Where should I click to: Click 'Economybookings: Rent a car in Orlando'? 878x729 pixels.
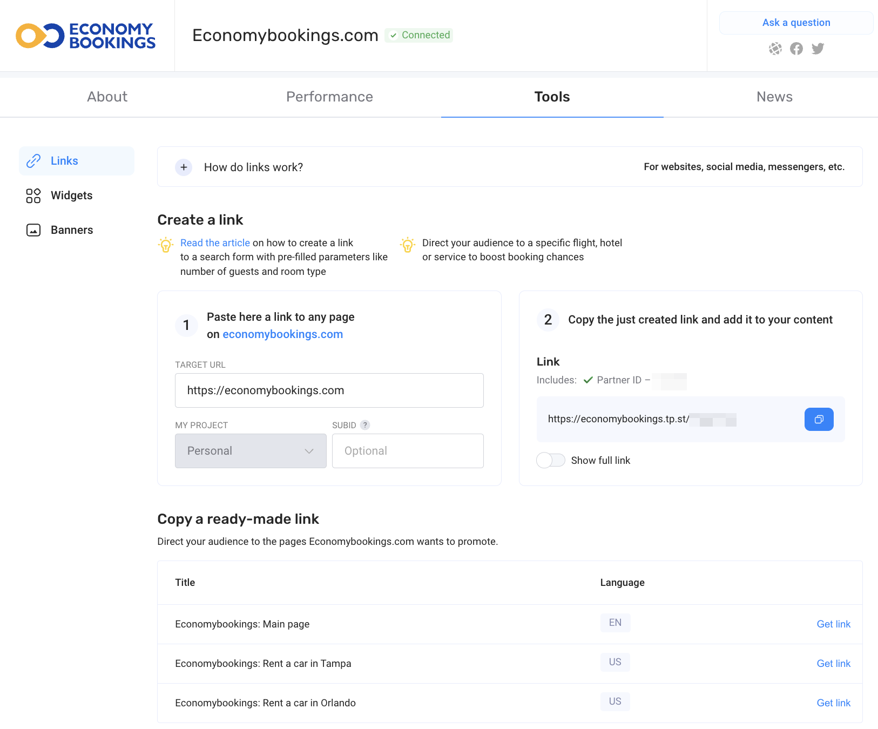point(265,703)
